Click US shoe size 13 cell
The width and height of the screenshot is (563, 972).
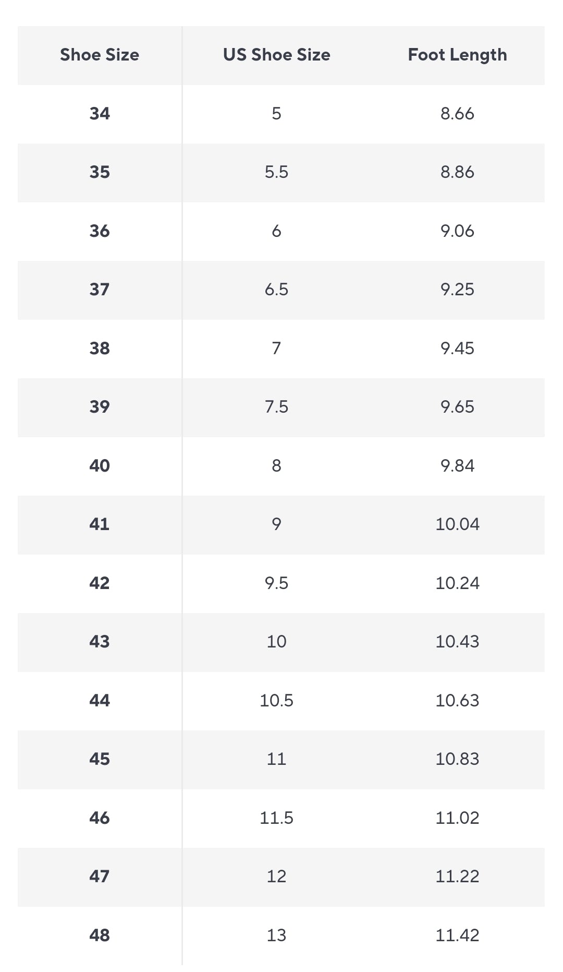(x=276, y=935)
